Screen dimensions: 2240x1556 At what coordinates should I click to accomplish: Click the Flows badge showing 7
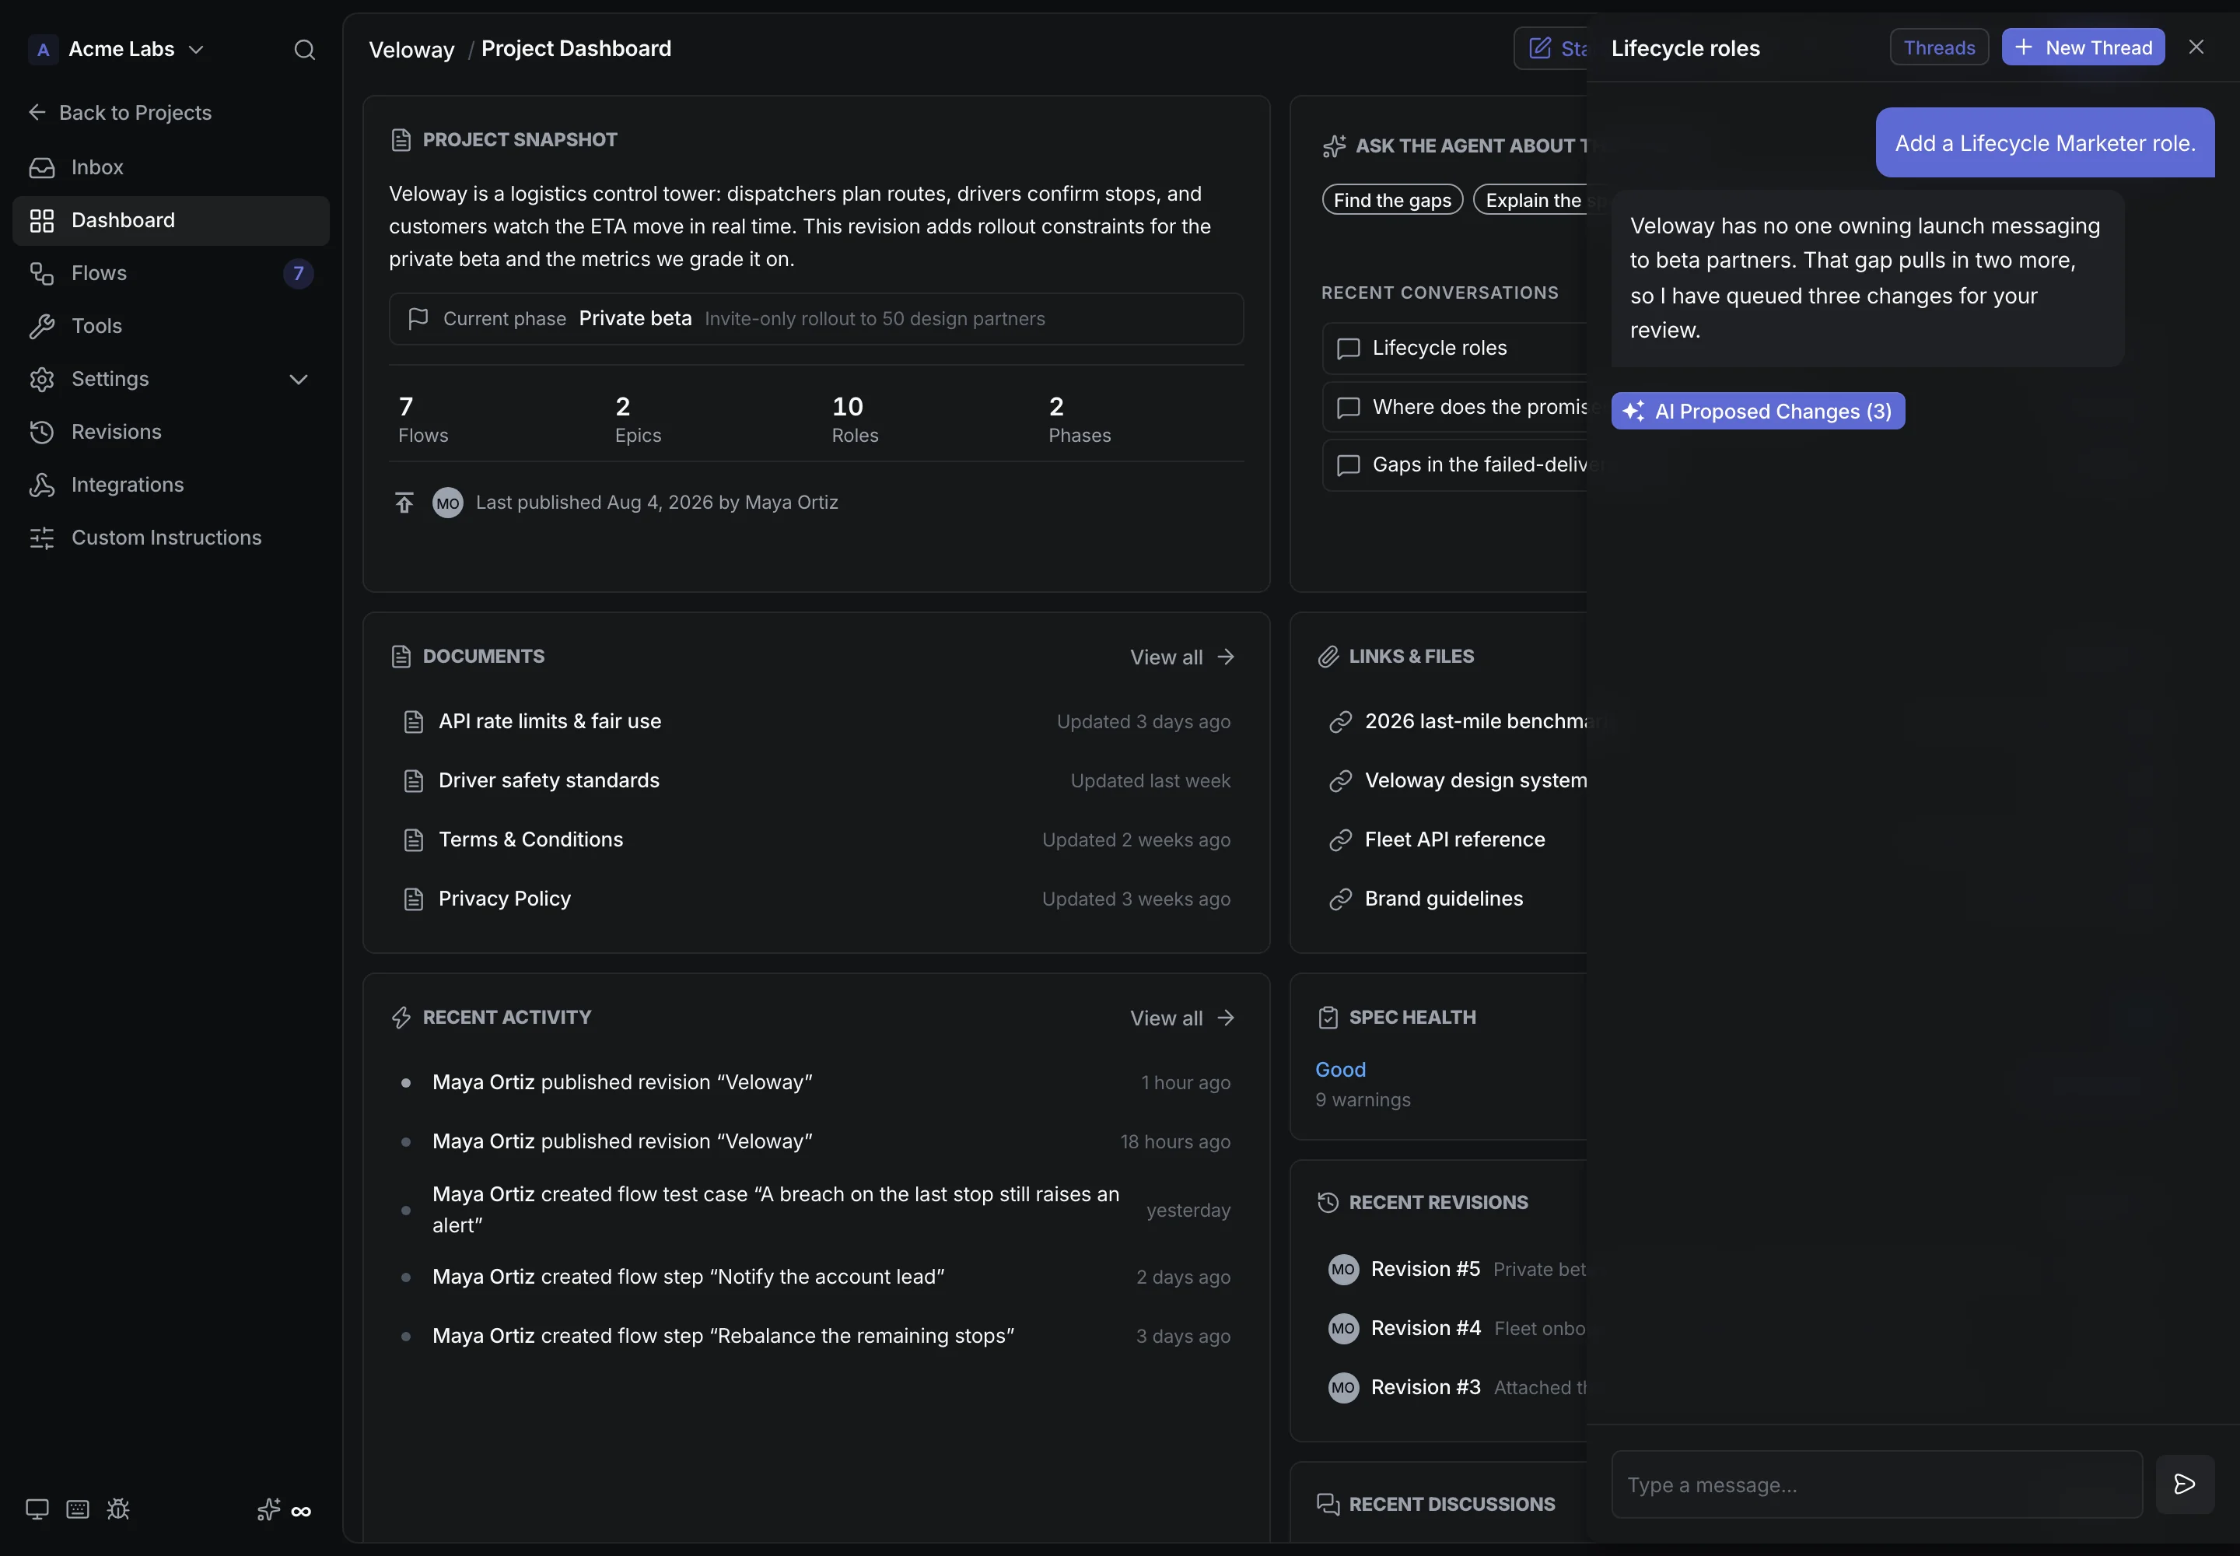tap(298, 274)
